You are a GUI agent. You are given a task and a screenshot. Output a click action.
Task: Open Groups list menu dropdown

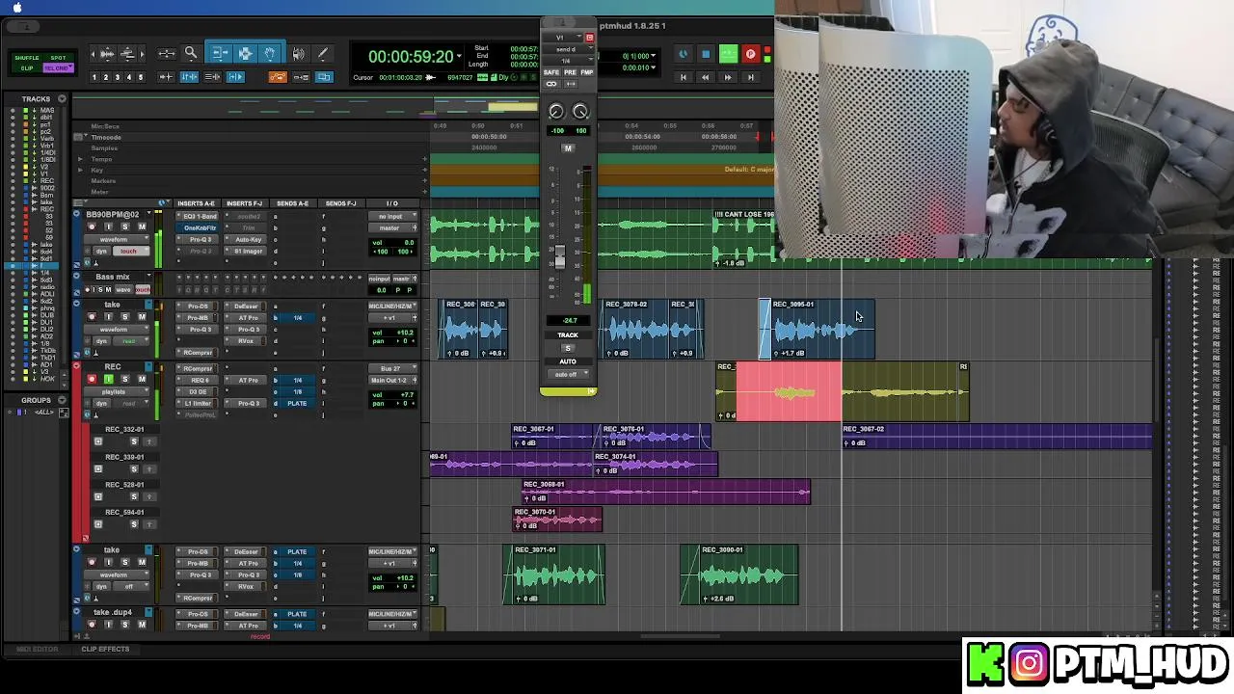(x=62, y=400)
